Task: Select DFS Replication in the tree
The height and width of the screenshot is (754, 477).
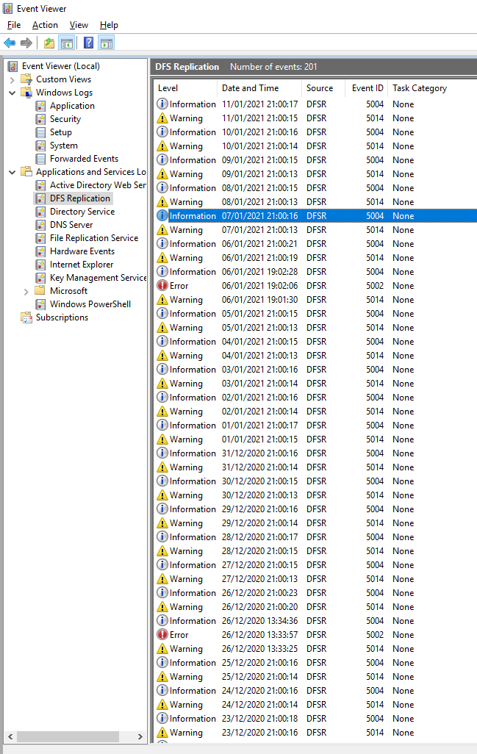Action: tap(80, 198)
